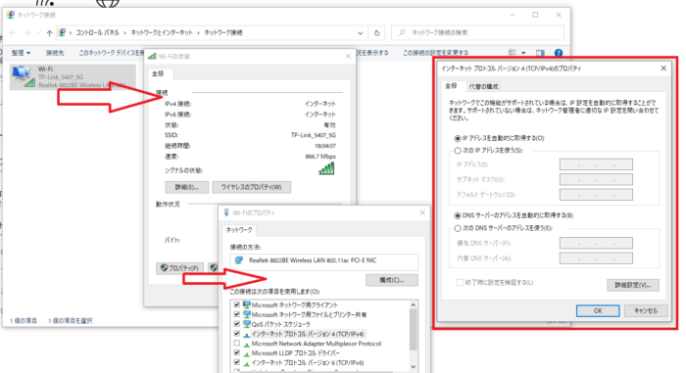Image resolution: width=686 pixels, height=373 pixels.
Task: Click the ネットワーク接続の検索 search box
Action: point(477,32)
